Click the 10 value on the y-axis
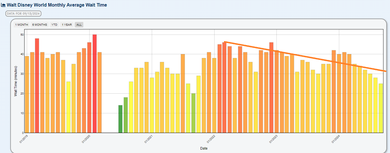 pyautogui.click(x=22, y=113)
